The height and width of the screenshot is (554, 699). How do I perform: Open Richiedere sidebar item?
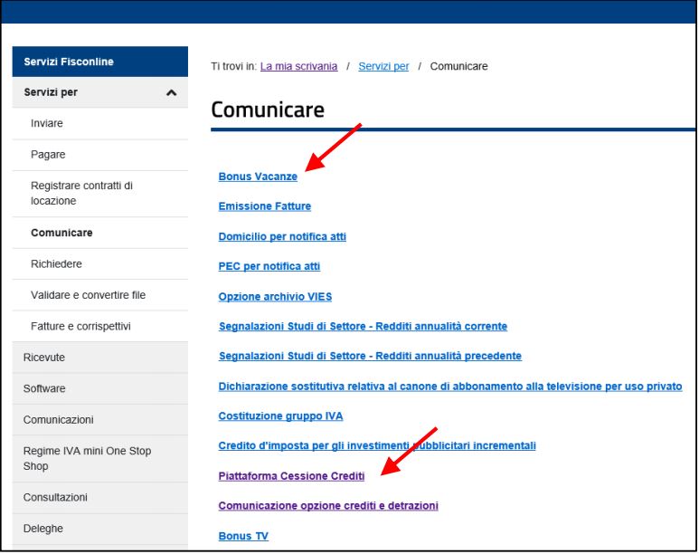pos(99,264)
